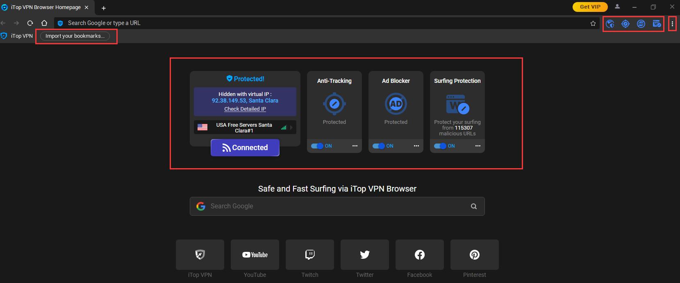The width and height of the screenshot is (680, 283).
Task: Open a new tab with plus button
Action: (104, 8)
